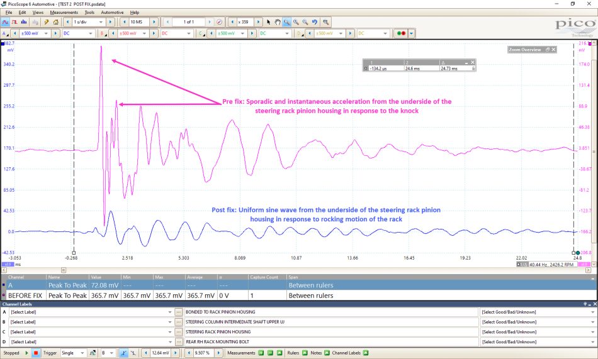Click REAR RH RACK MOUNTING BOLT field
Screen dimensions: 598x359
tap(331, 342)
